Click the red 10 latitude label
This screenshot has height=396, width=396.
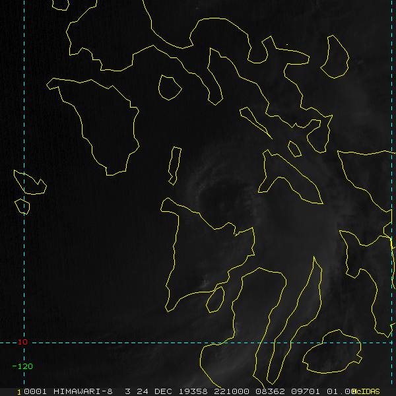point(23,342)
